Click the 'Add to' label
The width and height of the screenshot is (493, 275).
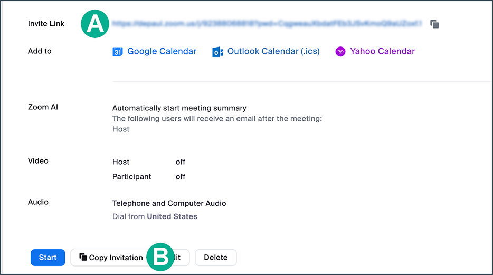click(40, 51)
